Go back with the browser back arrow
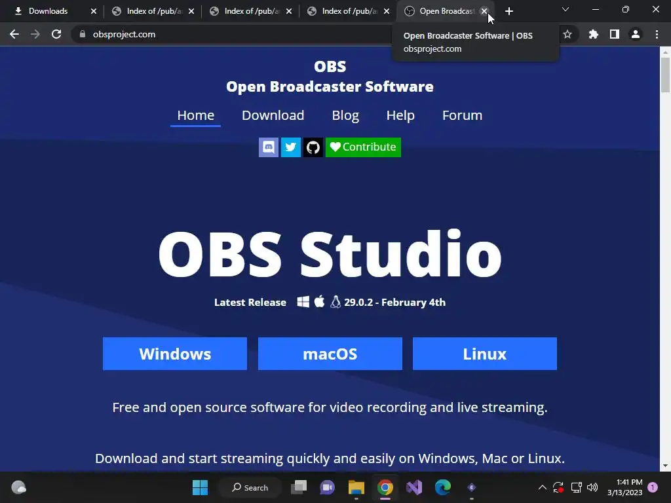Image resolution: width=671 pixels, height=503 pixels. [14, 34]
